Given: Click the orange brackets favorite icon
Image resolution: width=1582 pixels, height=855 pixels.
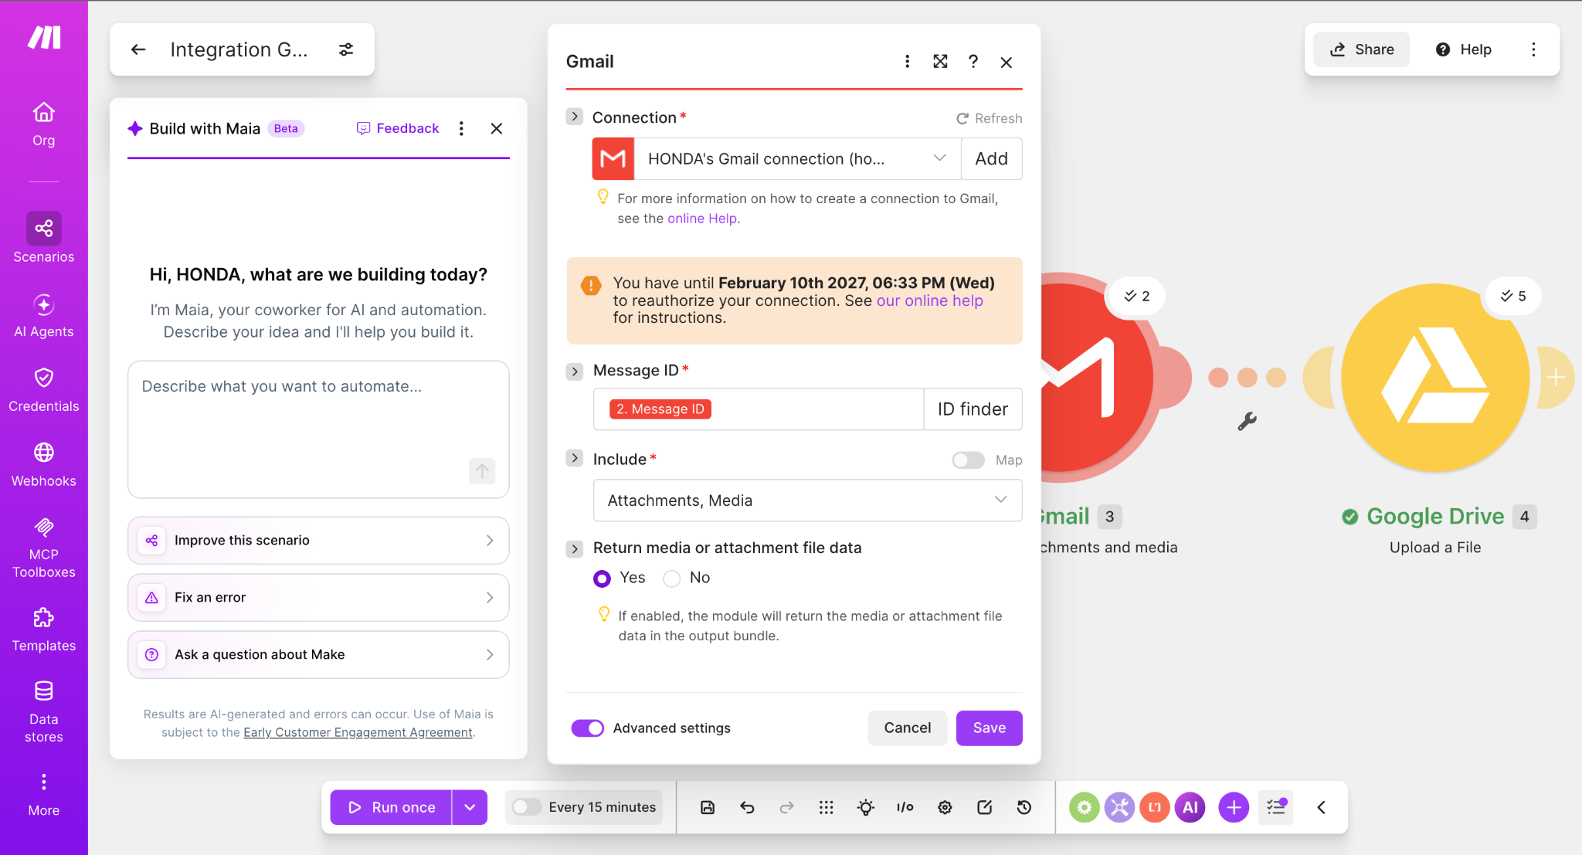Looking at the screenshot, I should coord(1155,807).
